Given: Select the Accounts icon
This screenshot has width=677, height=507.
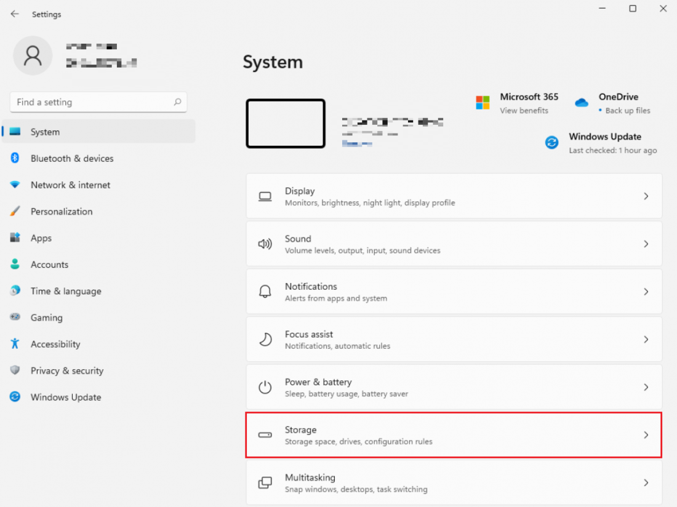Looking at the screenshot, I should point(15,264).
